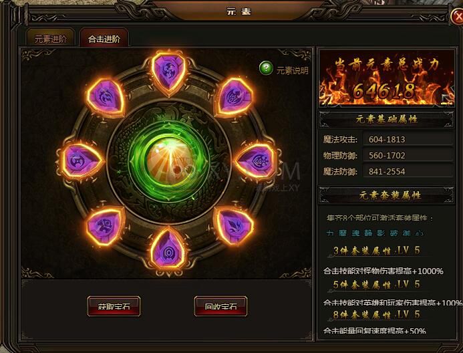Click the 魔法防御 value field 841-2554
Screen dimensions: 463x353
coord(408,171)
